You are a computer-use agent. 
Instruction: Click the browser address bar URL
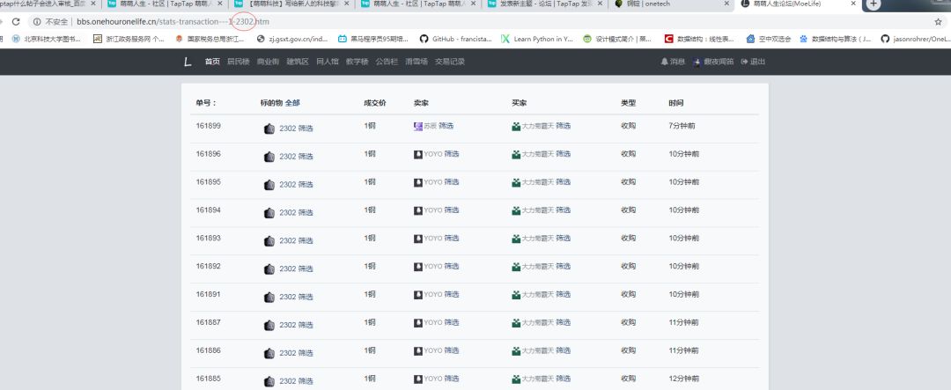tap(176, 21)
